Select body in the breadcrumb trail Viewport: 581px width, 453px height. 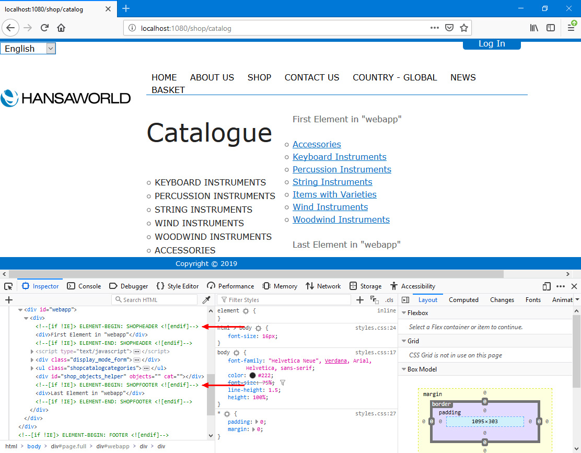pyautogui.click(x=34, y=446)
